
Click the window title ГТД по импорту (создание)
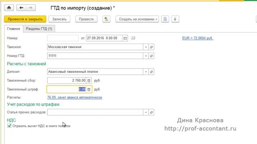(83, 8)
